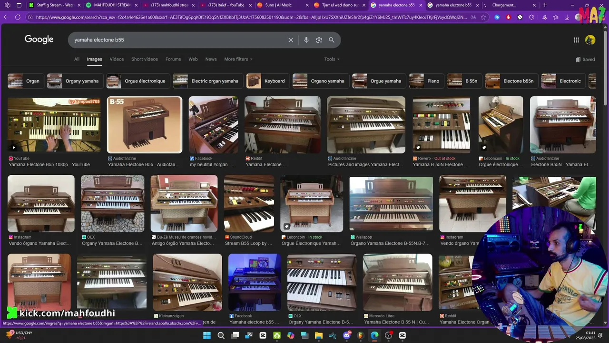Switch to the All results tab
This screenshot has height=343, width=609.
77,59
